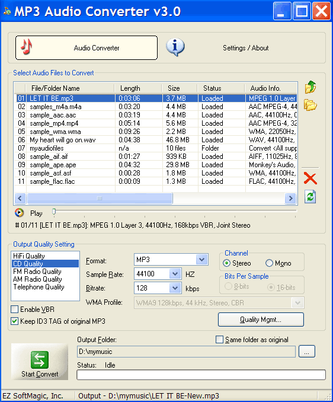Click the Status column header

pyautogui.click(x=221, y=88)
